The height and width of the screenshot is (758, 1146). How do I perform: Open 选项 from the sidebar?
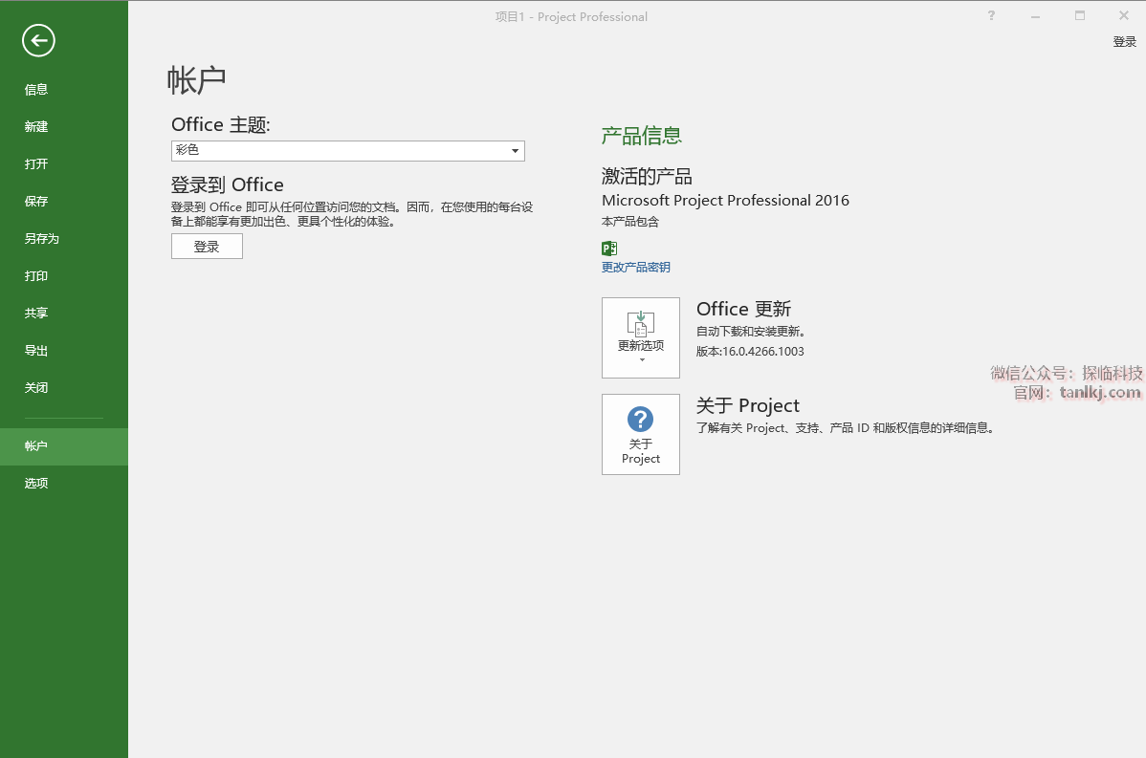[x=36, y=484]
